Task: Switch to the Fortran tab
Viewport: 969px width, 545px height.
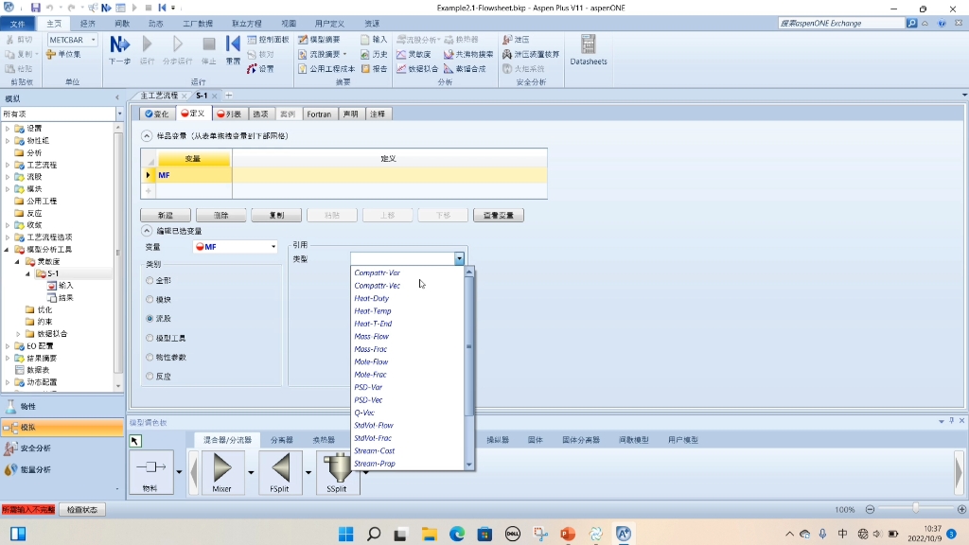Action: click(319, 114)
